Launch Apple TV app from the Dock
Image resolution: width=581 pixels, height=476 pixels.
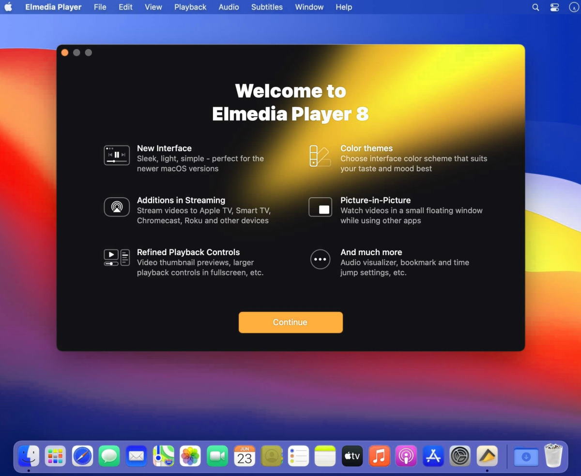pyautogui.click(x=352, y=456)
